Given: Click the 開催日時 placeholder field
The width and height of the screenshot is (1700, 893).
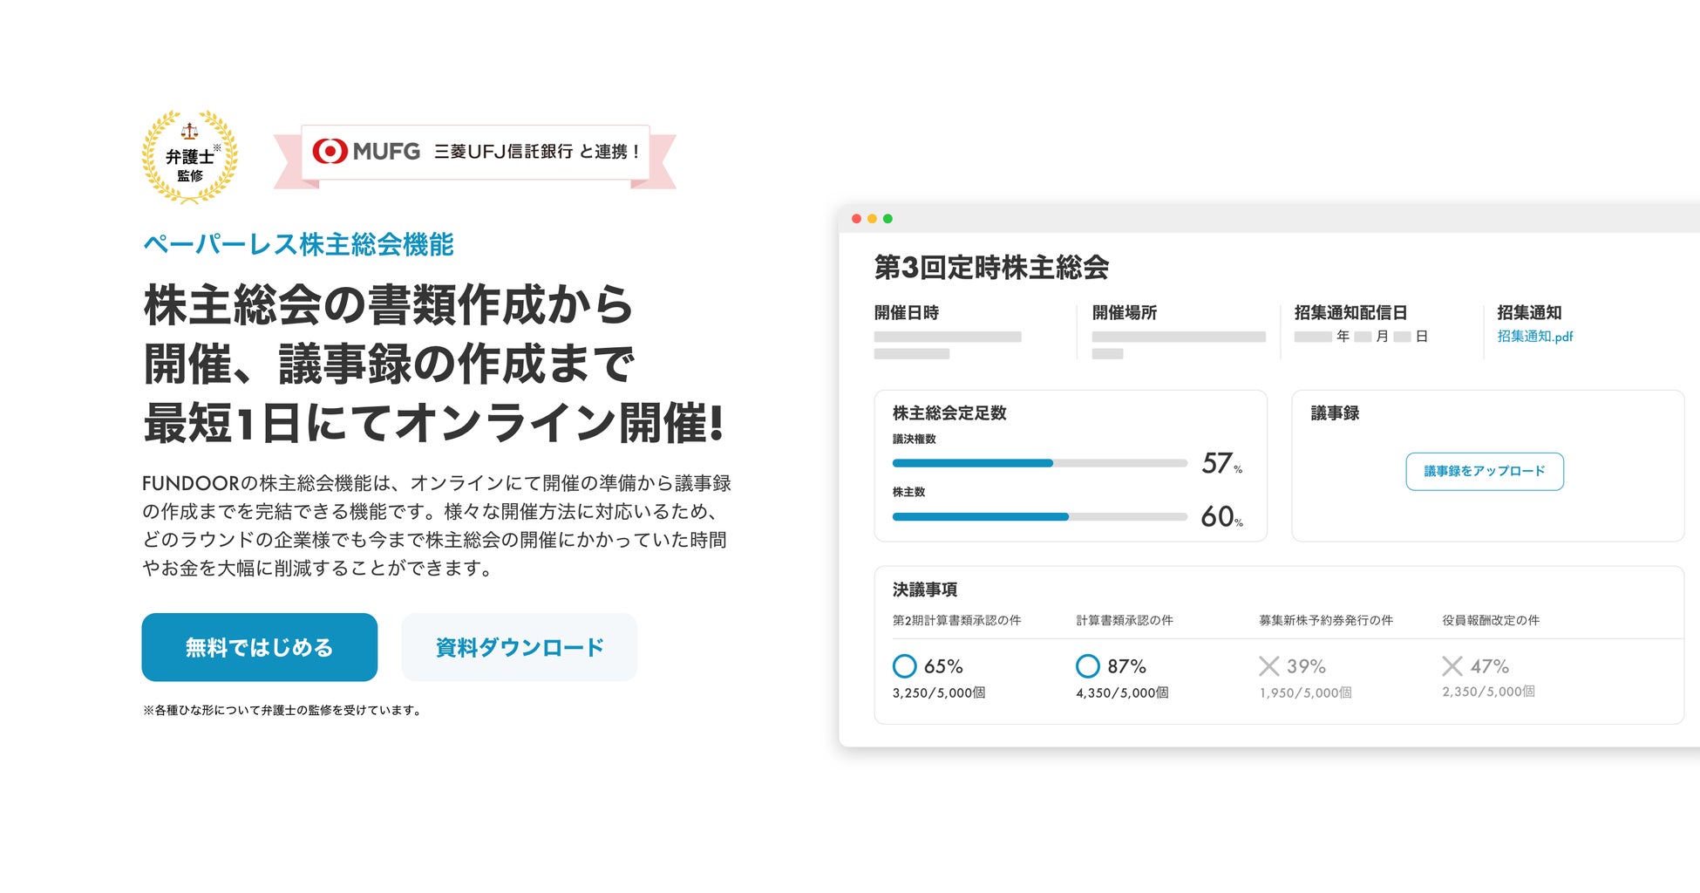Looking at the screenshot, I should [x=947, y=337].
